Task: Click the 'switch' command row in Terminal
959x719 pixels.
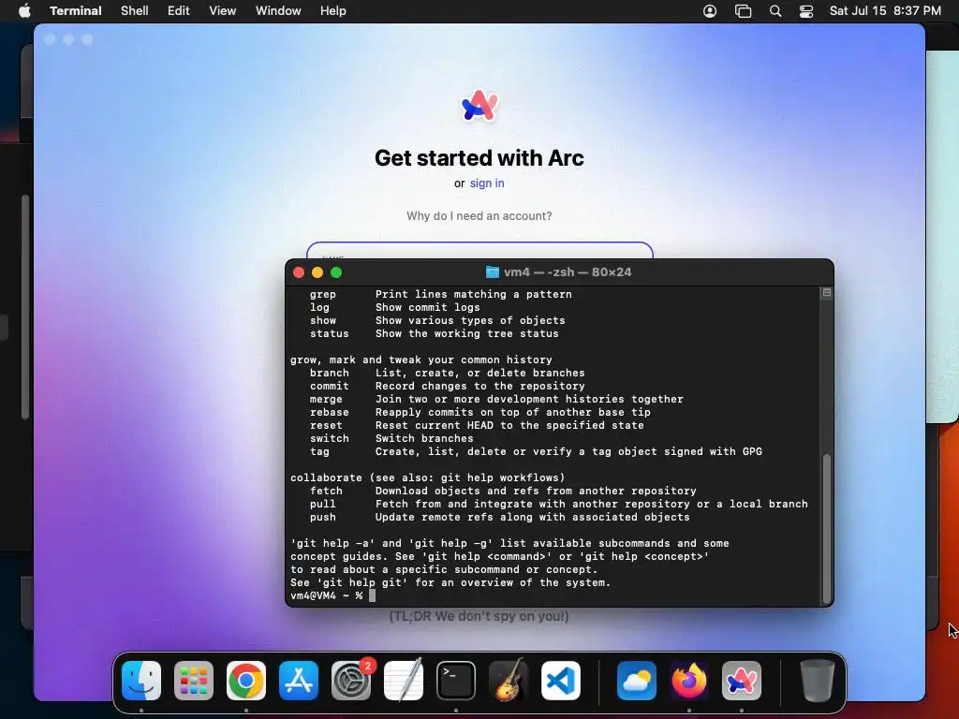Action: (391, 438)
